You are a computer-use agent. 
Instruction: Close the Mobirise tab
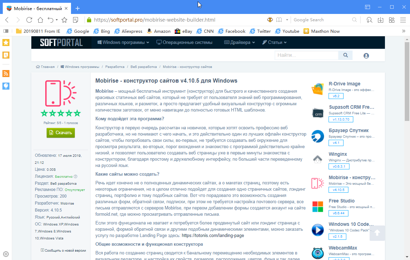pyautogui.click(x=66, y=8)
